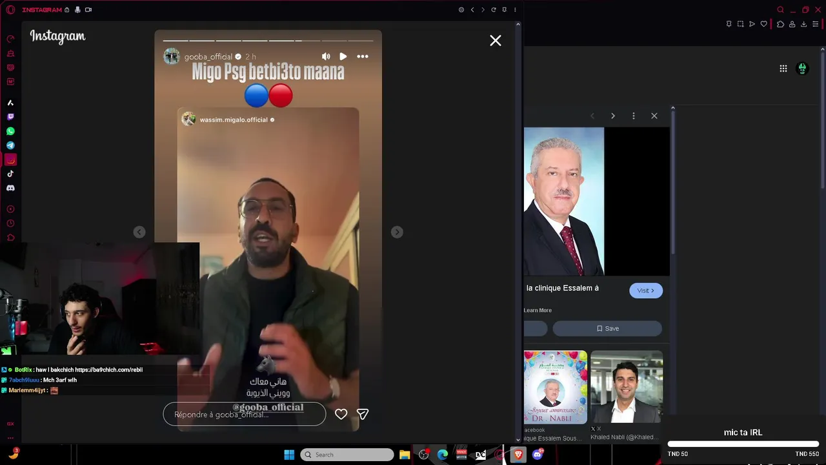826x465 pixels.
Task: Click the 'Learn More' link
Action: tap(538, 311)
